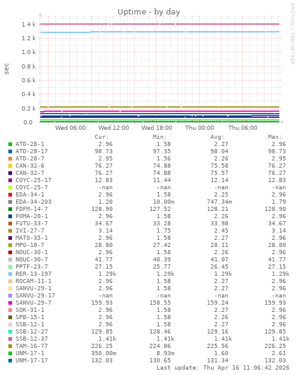298x375 pixels.
Task: Click the Max: column header
Action: (x=275, y=137)
